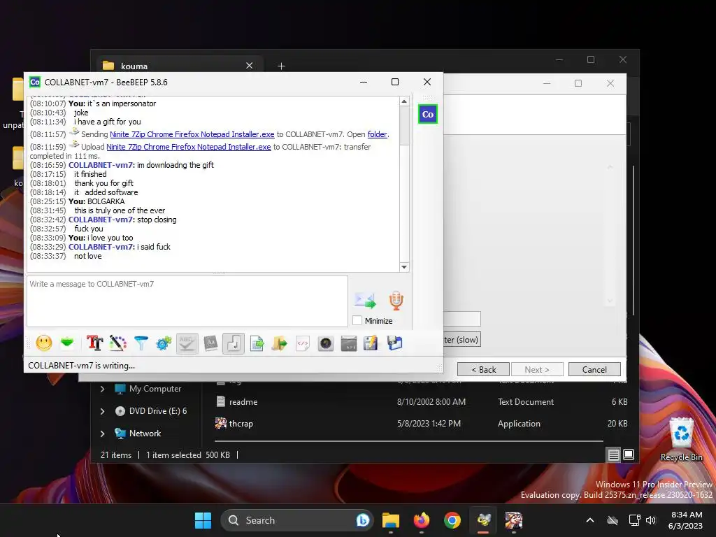Open chat settings gears icon
Image resolution: width=716 pixels, height=537 pixels.
164,343
